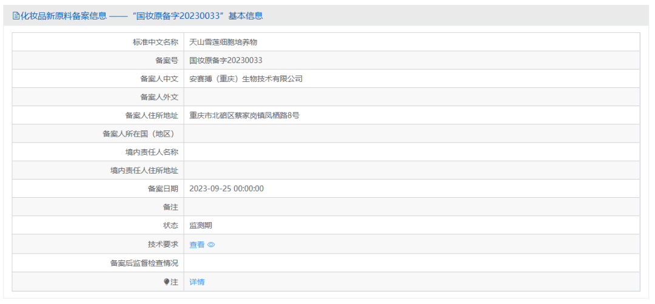
Task: Click the label 备案号
Action: (x=167, y=60)
